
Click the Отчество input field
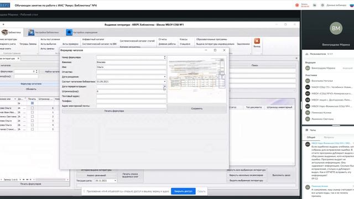[131, 72]
